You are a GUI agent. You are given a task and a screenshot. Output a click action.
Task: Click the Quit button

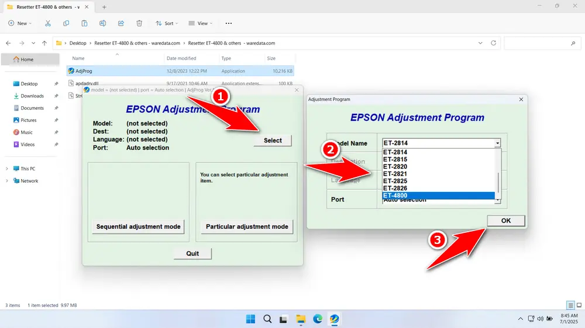(192, 253)
